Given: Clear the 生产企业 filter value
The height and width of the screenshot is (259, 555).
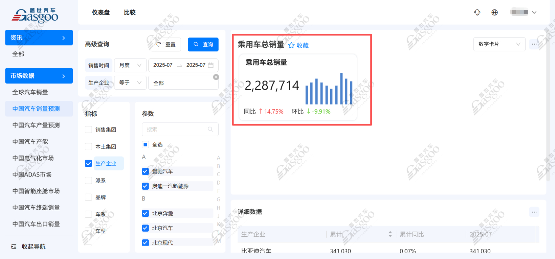Looking at the screenshot, I should (x=216, y=77).
